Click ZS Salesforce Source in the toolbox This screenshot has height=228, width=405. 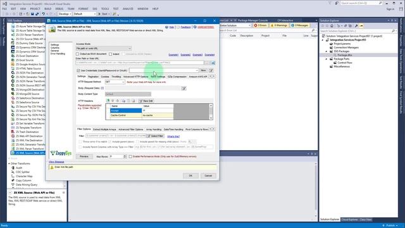[x=28, y=103]
